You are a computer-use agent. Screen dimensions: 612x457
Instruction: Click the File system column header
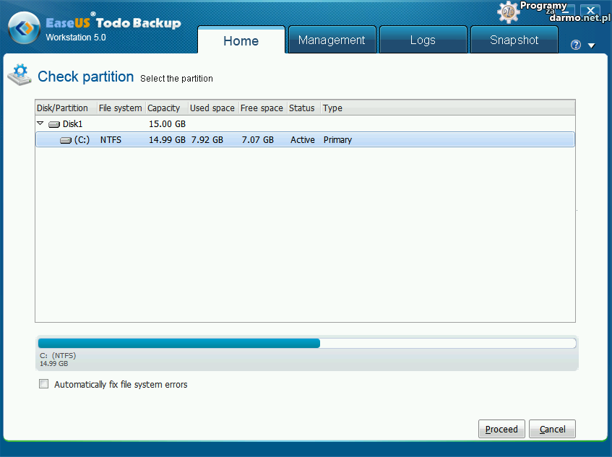120,108
